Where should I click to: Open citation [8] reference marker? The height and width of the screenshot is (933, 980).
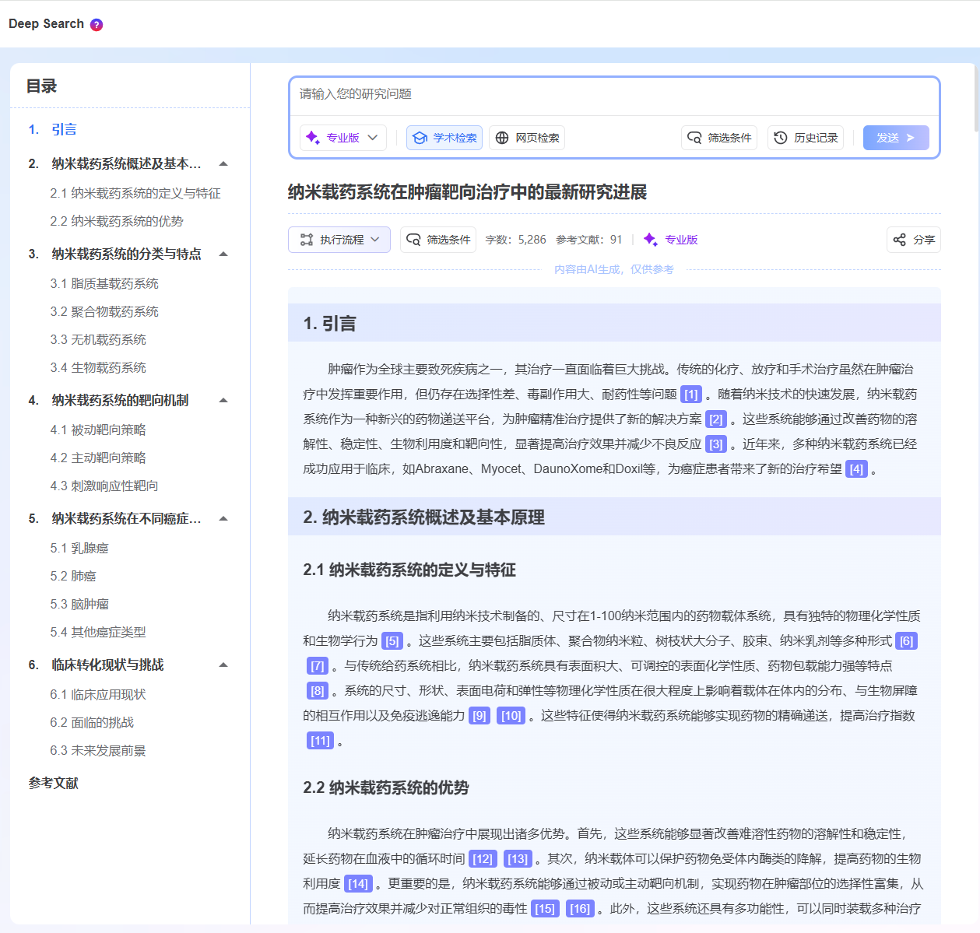tap(318, 691)
